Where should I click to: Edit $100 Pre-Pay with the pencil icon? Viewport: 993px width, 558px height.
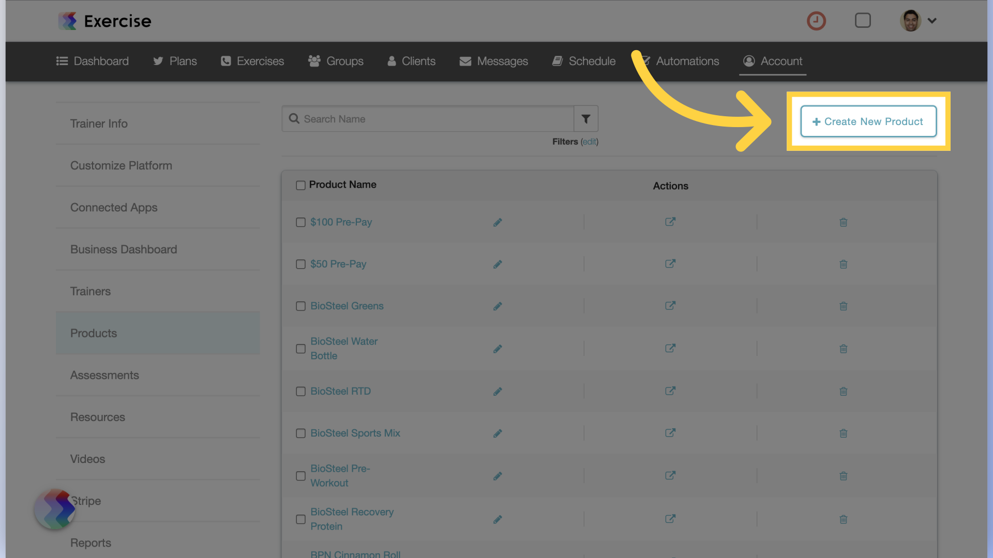pos(498,222)
